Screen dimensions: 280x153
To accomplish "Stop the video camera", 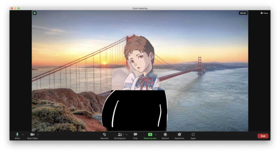I will click(x=32, y=136).
